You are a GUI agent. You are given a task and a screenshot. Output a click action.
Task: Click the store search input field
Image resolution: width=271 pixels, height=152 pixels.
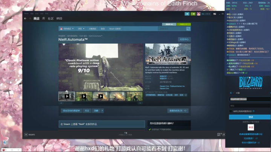172,29
